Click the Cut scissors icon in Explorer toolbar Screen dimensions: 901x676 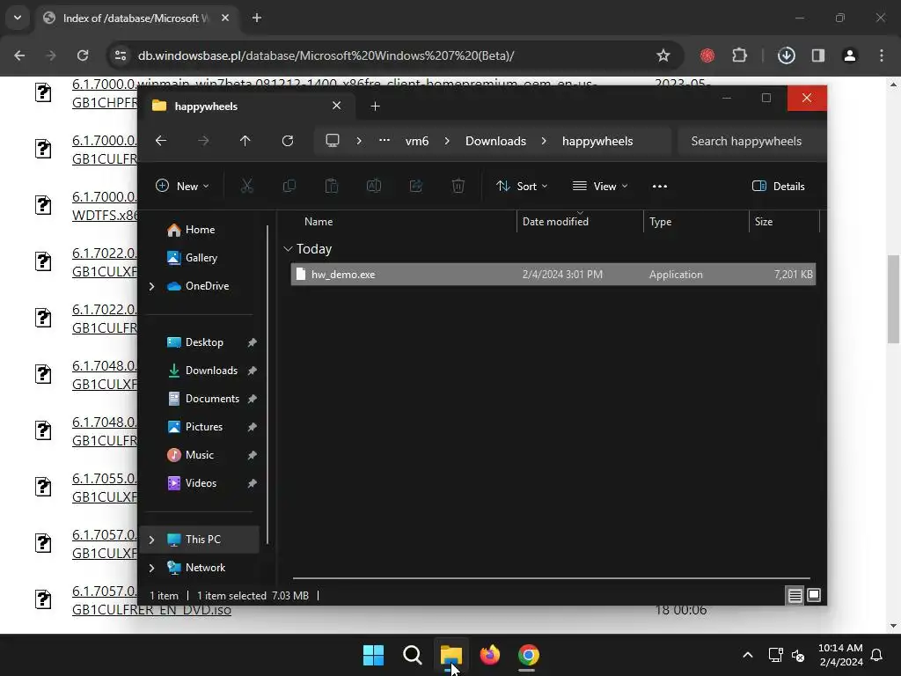(x=246, y=186)
